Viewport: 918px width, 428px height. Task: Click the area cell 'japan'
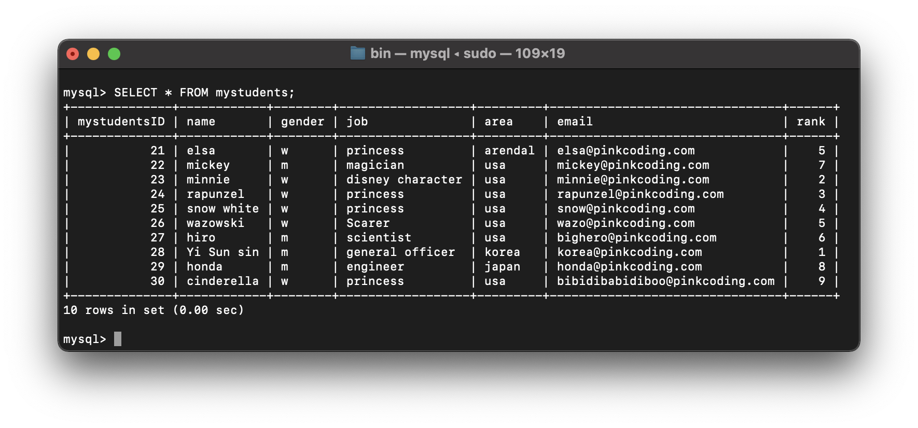click(x=502, y=267)
